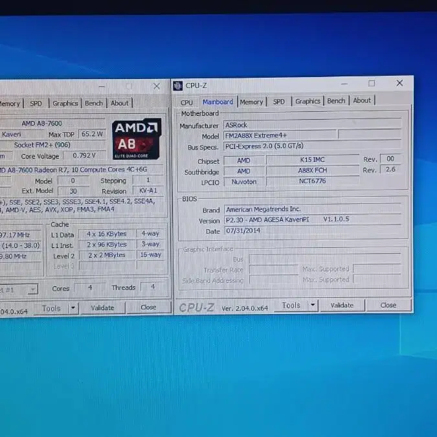Image resolution: width=437 pixels, height=437 pixels.
Task: Click BIOS version P2.30 field
Action: 312,219
